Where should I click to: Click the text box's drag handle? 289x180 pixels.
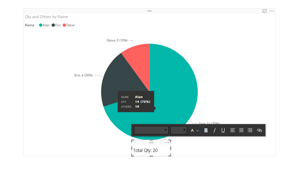[x=151, y=142]
